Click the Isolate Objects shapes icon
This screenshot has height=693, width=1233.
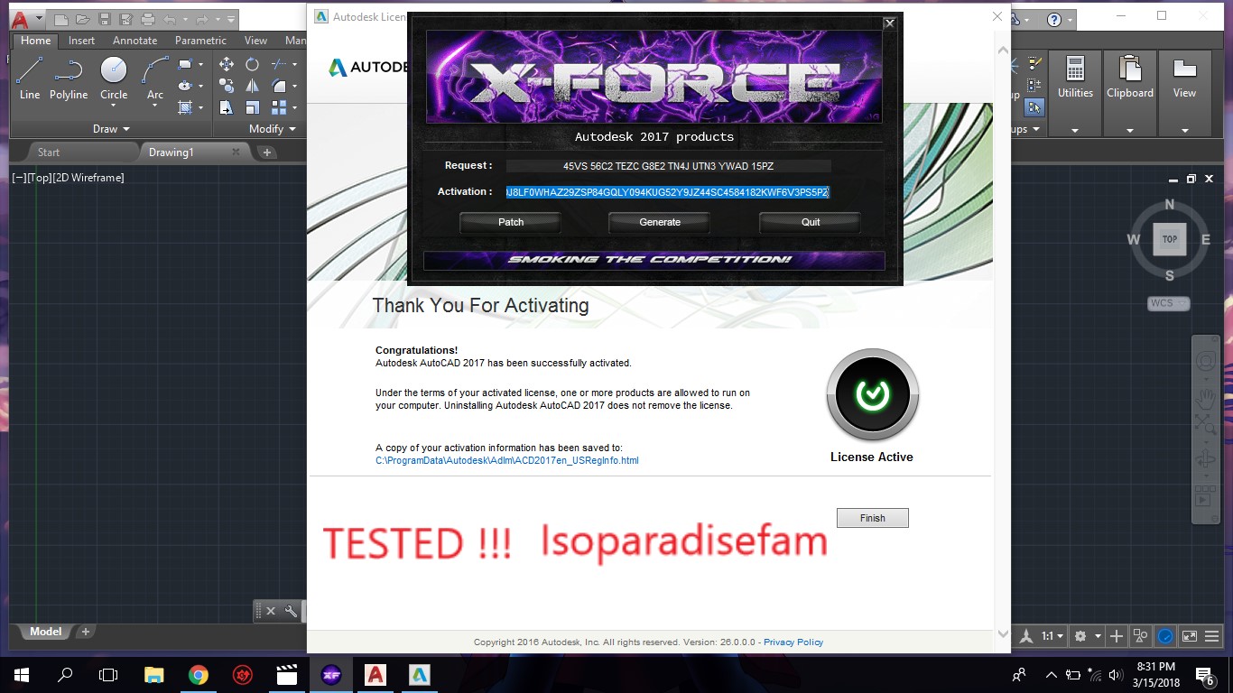pyautogui.click(x=1141, y=635)
